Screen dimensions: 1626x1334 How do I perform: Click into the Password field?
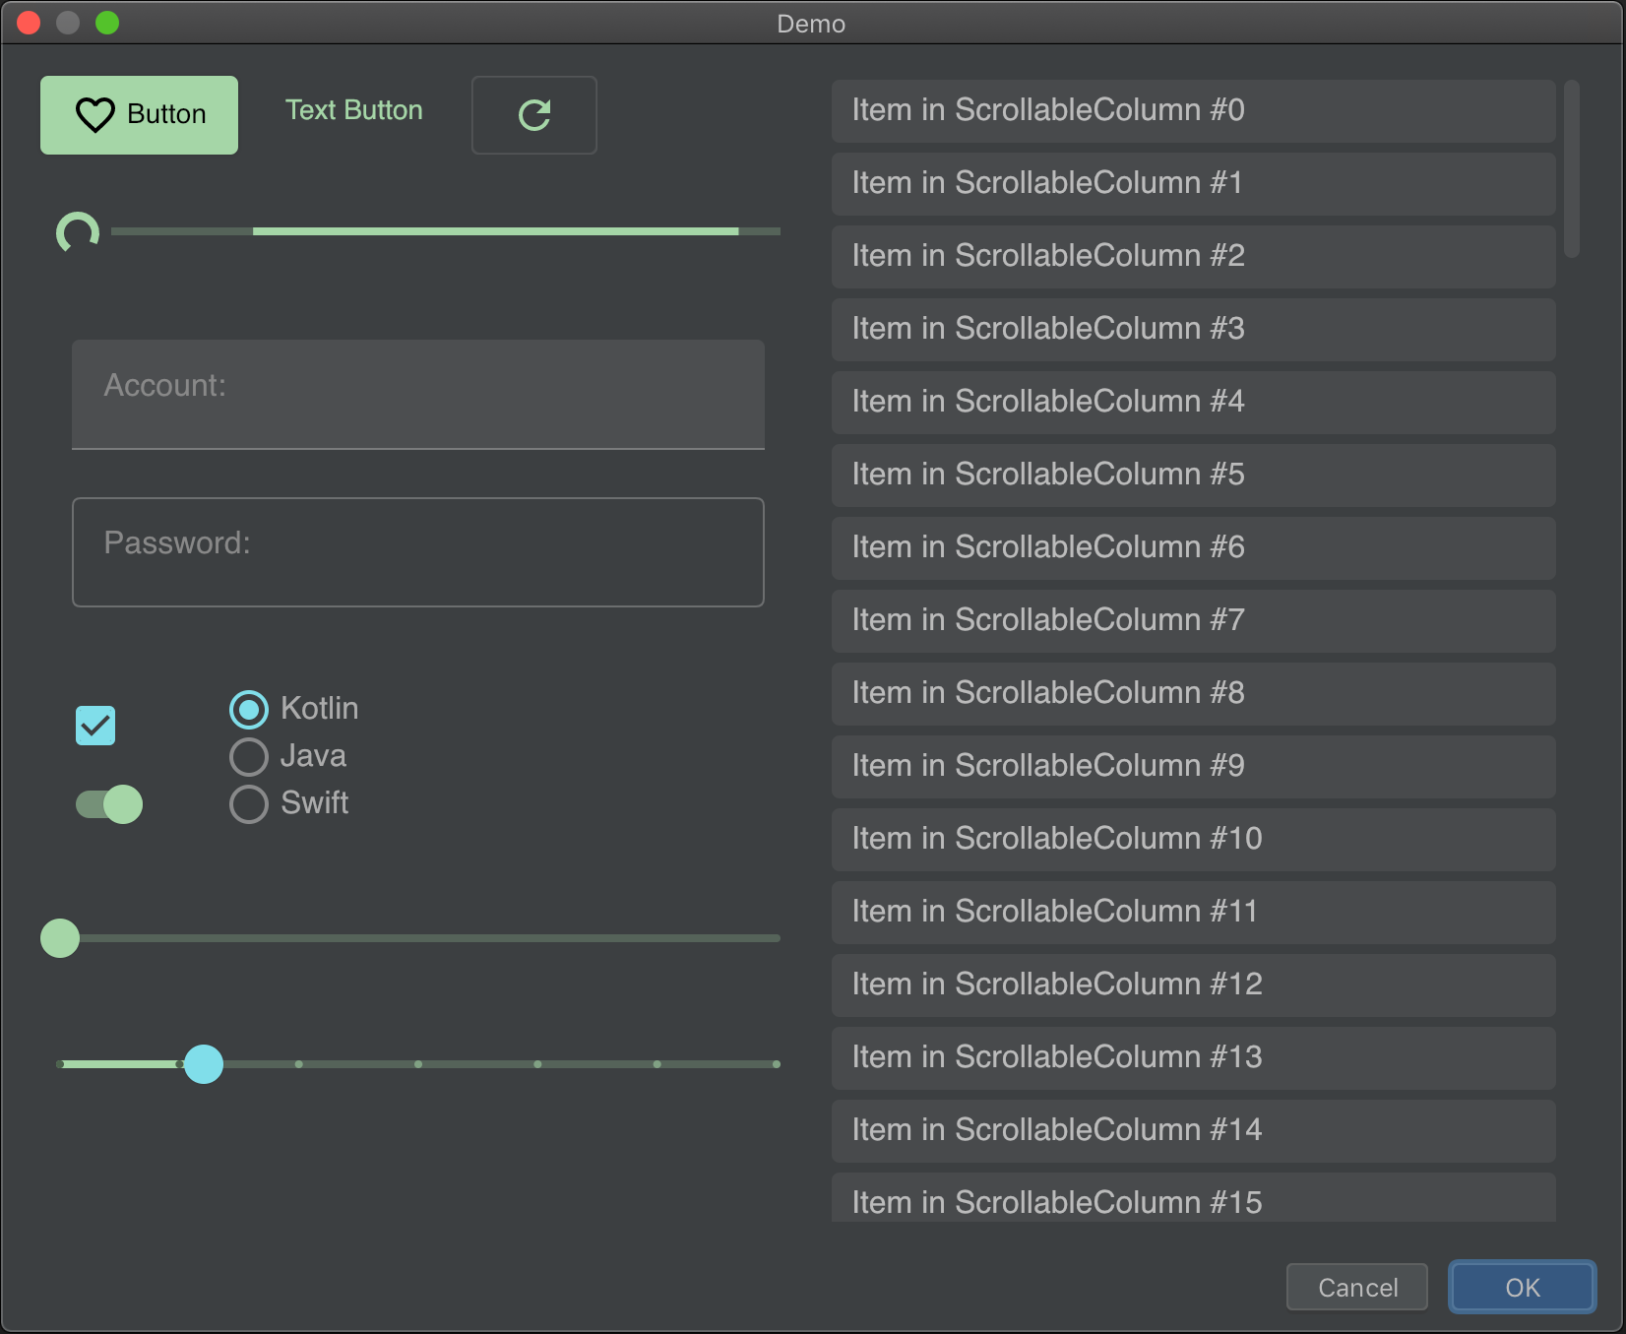417,551
